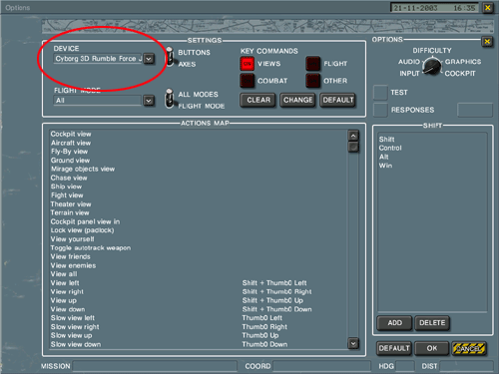The width and height of the screenshot is (499, 374).
Task: Turn the options category rotary knob
Action: click(x=432, y=66)
